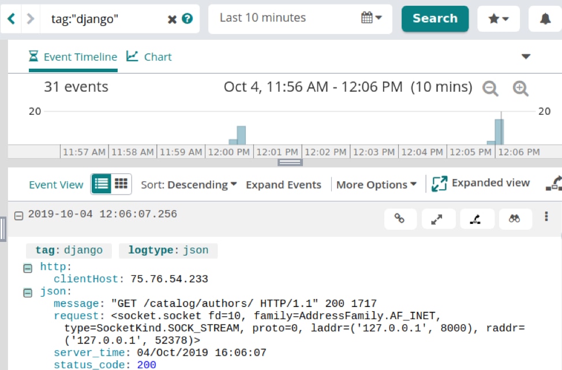This screenshot has height=370, width=562.
Task: Click the Search button
Action: 435,18
